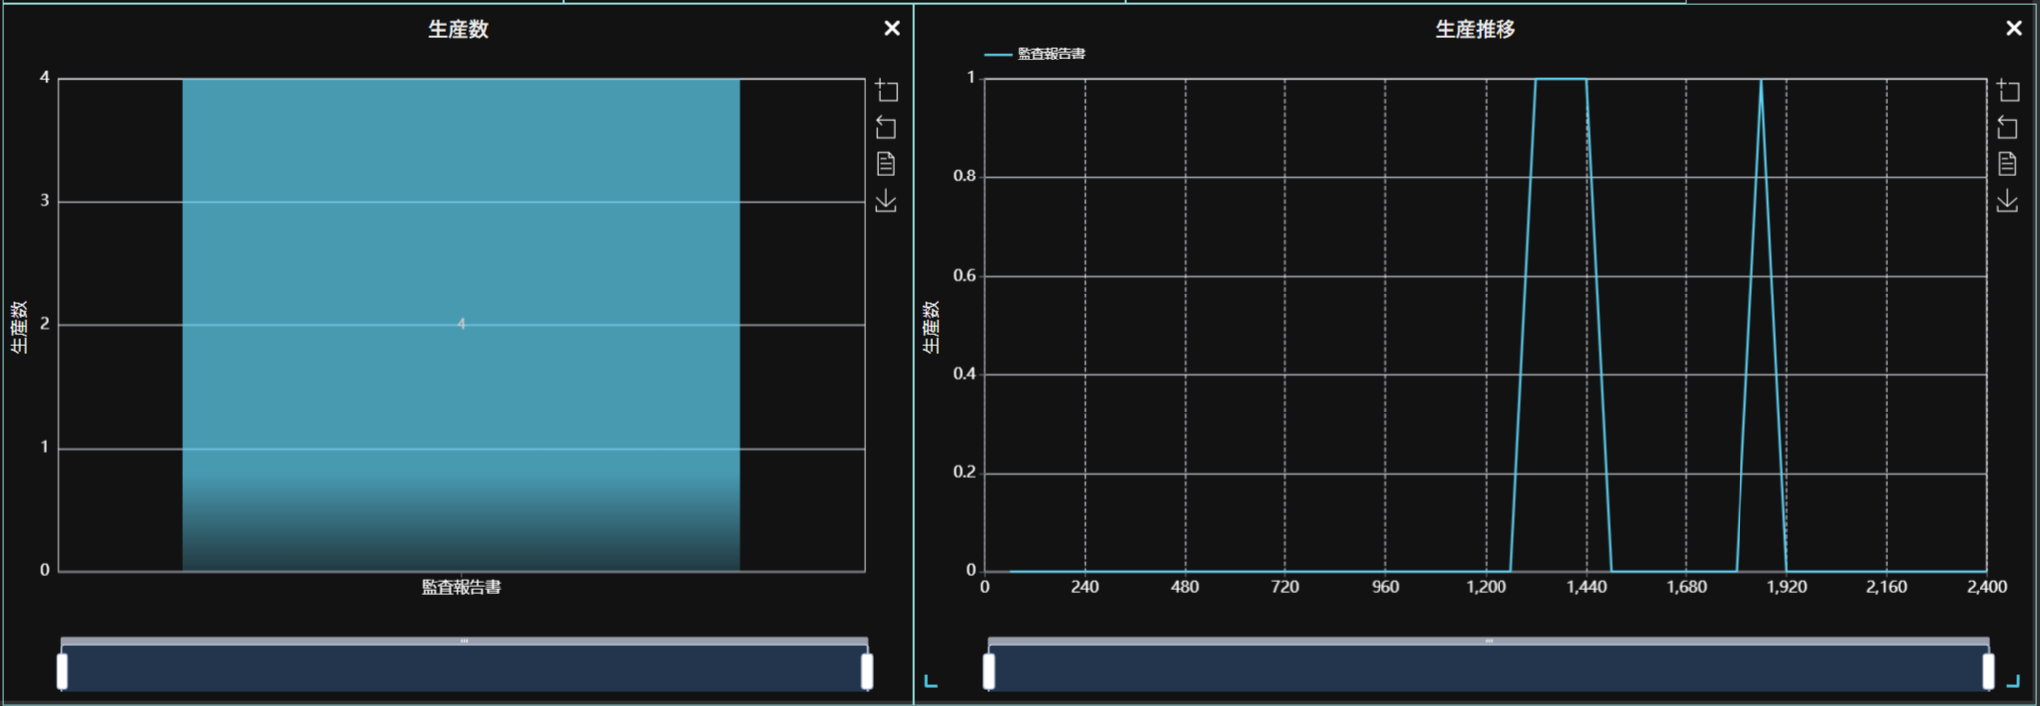Screen dimensions: 2040x706
Task: Reset zoom in 生産推移 chart toolbox
Action: pos(2008,128)
